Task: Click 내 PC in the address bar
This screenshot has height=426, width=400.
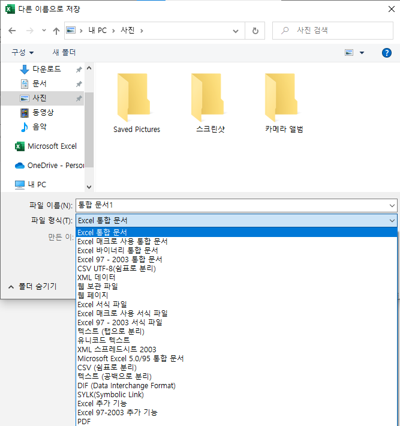Action: [x=98, y=31]
